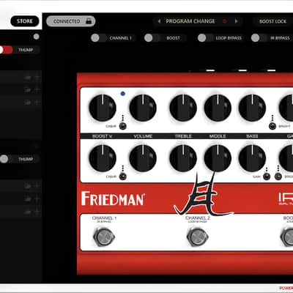
Task: Stomp the CHANNEL 2 footswitch
Action: (198, 237)
